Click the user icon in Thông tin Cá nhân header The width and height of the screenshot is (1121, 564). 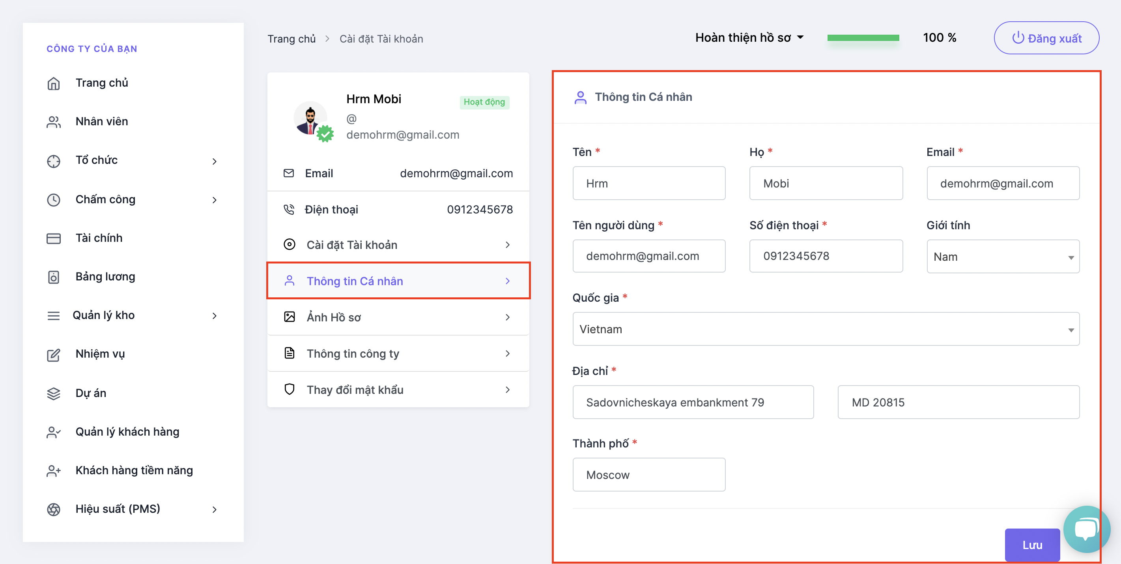click(580, 97)
